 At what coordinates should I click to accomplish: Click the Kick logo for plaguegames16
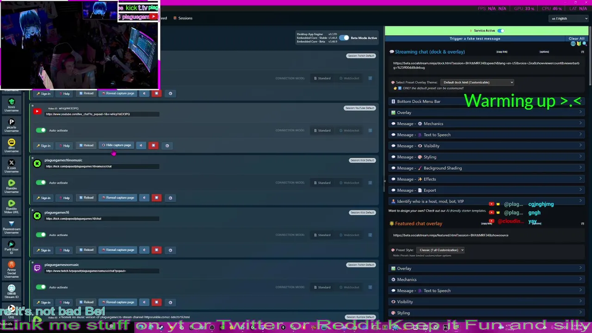click(x=37, y=216)
